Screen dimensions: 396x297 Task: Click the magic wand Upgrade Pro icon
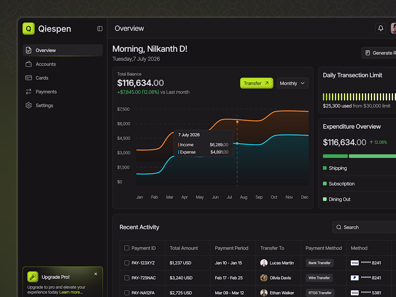click(33, 277)
